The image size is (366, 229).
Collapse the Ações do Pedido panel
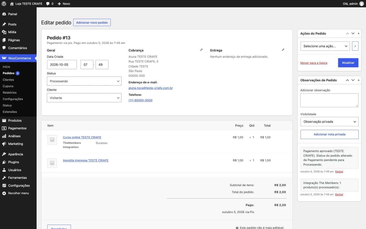tap(358, 33)
